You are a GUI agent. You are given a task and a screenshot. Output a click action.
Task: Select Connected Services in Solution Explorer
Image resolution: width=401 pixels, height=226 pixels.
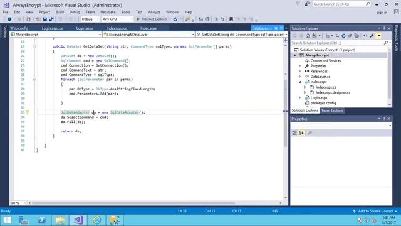326,61
